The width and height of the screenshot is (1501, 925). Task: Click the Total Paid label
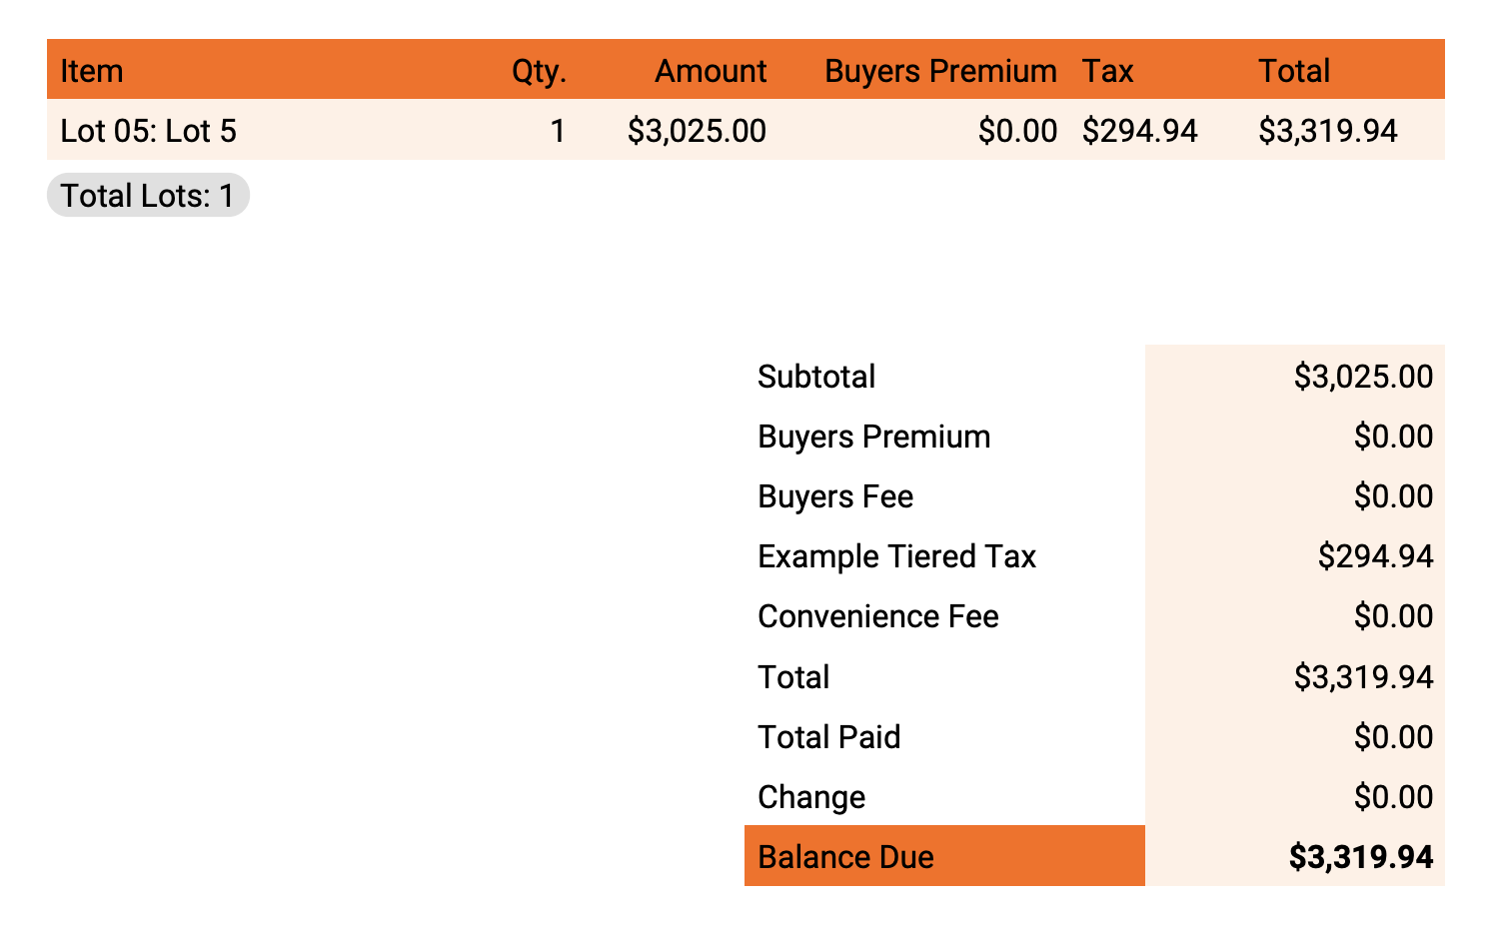pos(828,737)
